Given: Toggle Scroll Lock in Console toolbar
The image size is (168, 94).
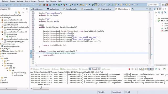Looking at the screenshot, I should (143, 69).
